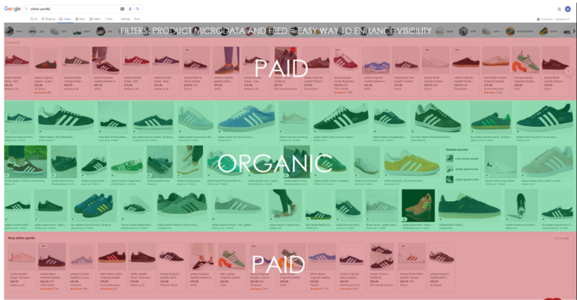Viewport: 577px width, 300px height.
Task: Advance the filter chips with right arrow
Action: [x=573, y=31]
